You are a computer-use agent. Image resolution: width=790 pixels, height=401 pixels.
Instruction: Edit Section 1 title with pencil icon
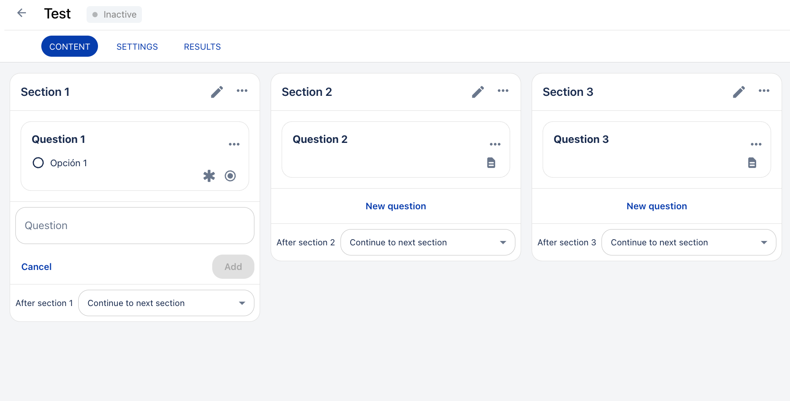[217, 92]
